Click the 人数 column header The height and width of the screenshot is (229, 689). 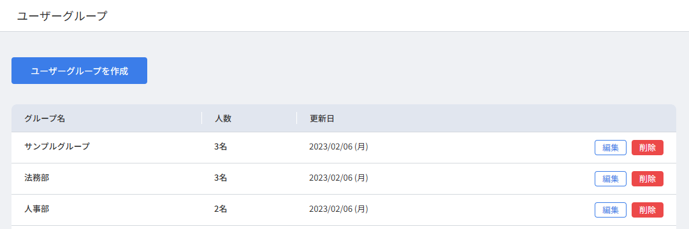coord(223,118)
